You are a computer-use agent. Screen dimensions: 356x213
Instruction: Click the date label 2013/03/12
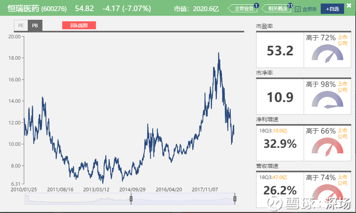tap(96, 190)
